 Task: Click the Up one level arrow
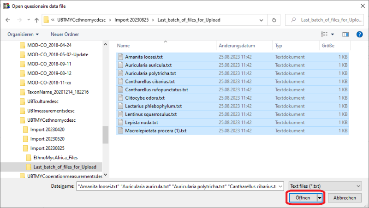click(36, 20)
